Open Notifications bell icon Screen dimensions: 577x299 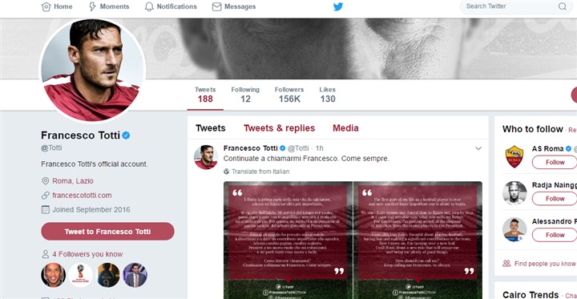tap(149, 6)
